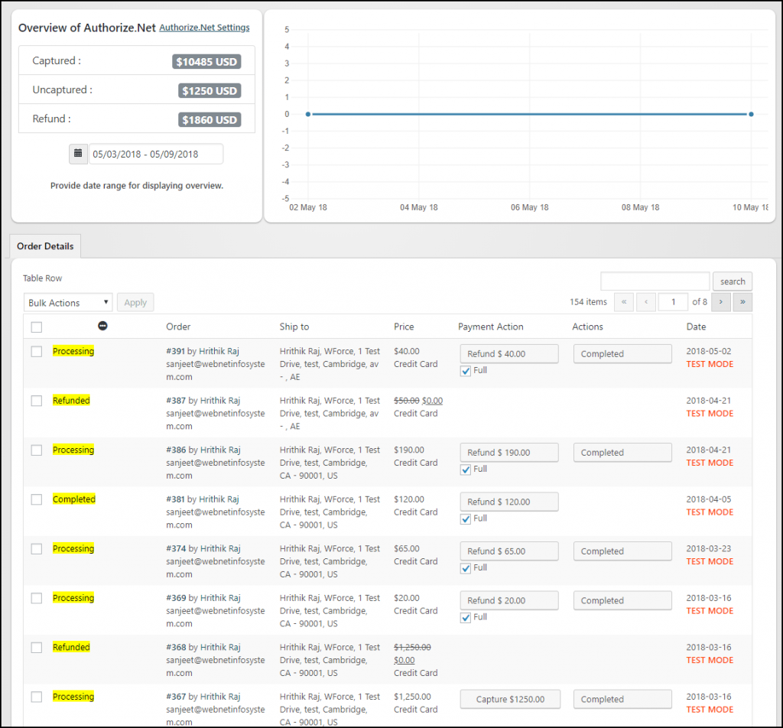Click the Refund $1860 USD badge
The height and width of the screenshot is (728, 783).
[210, 120]
